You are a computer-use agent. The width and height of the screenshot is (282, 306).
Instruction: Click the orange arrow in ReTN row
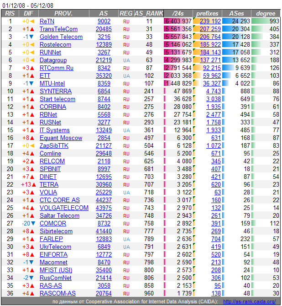32,21
